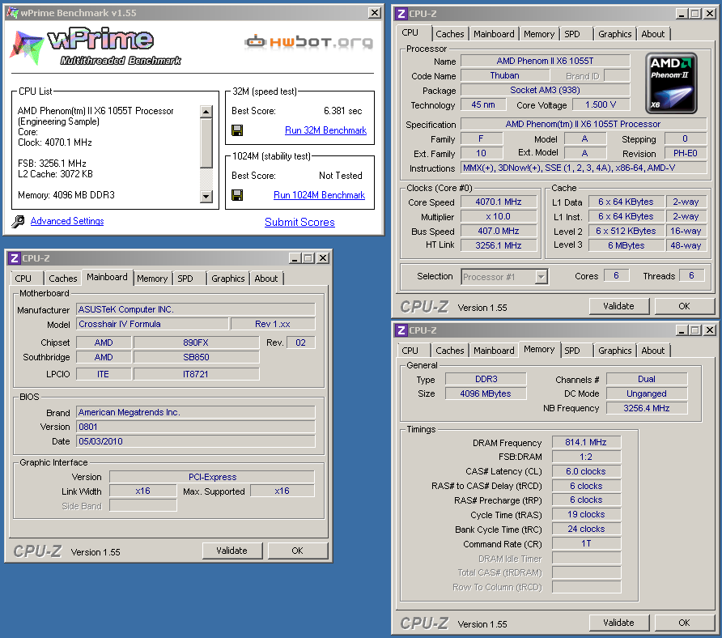Click Validate in the CPU tab CPU-Z window
The height and width of the screenshot is (638, 722).
coord(619,306)
